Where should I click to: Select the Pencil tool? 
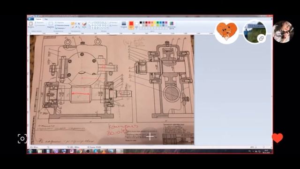tap(73, 23)
